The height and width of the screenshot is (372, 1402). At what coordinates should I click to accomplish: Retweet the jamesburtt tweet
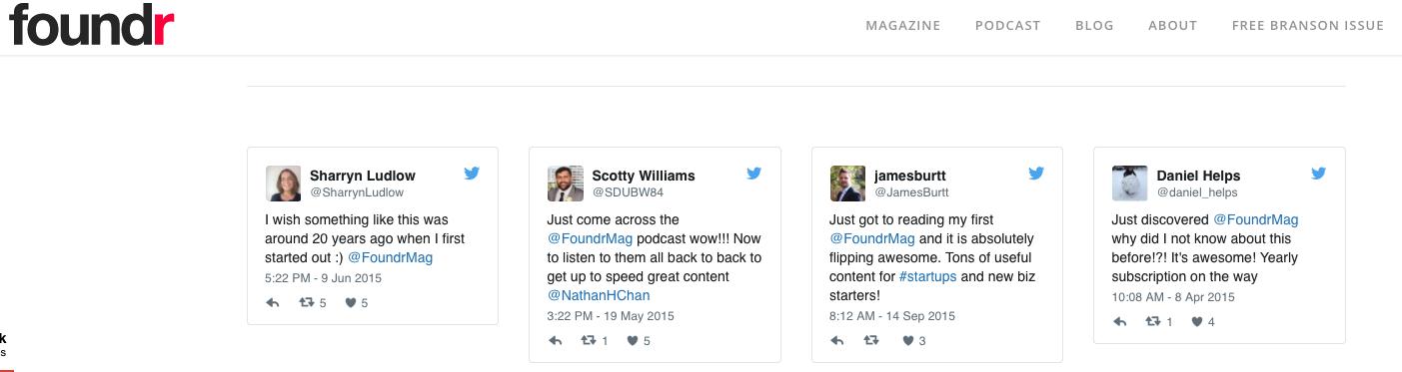point(870,341)
